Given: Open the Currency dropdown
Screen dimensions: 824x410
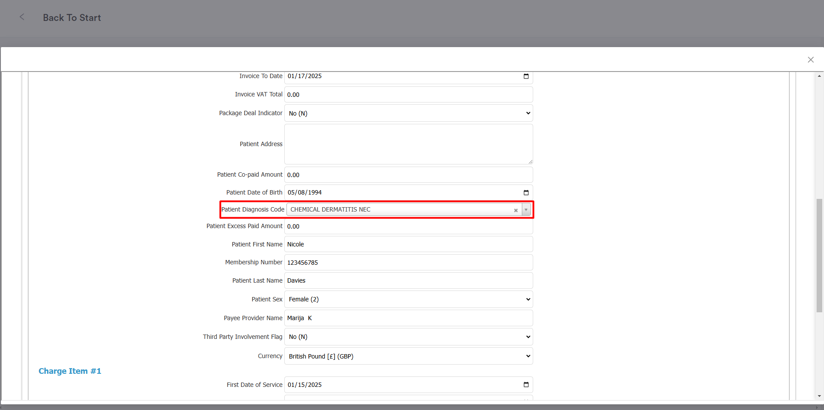Looking at the screenshot, I should click(409, 356).
